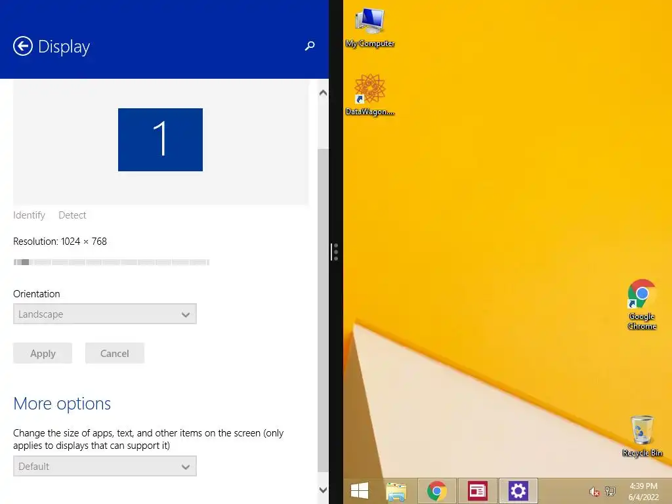
Task: Select the Google Chrome desktop shortcut
Action: (x=642, y=304)
